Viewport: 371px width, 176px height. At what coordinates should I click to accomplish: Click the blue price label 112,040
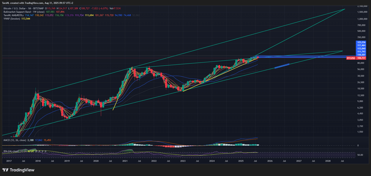[361, 49]
